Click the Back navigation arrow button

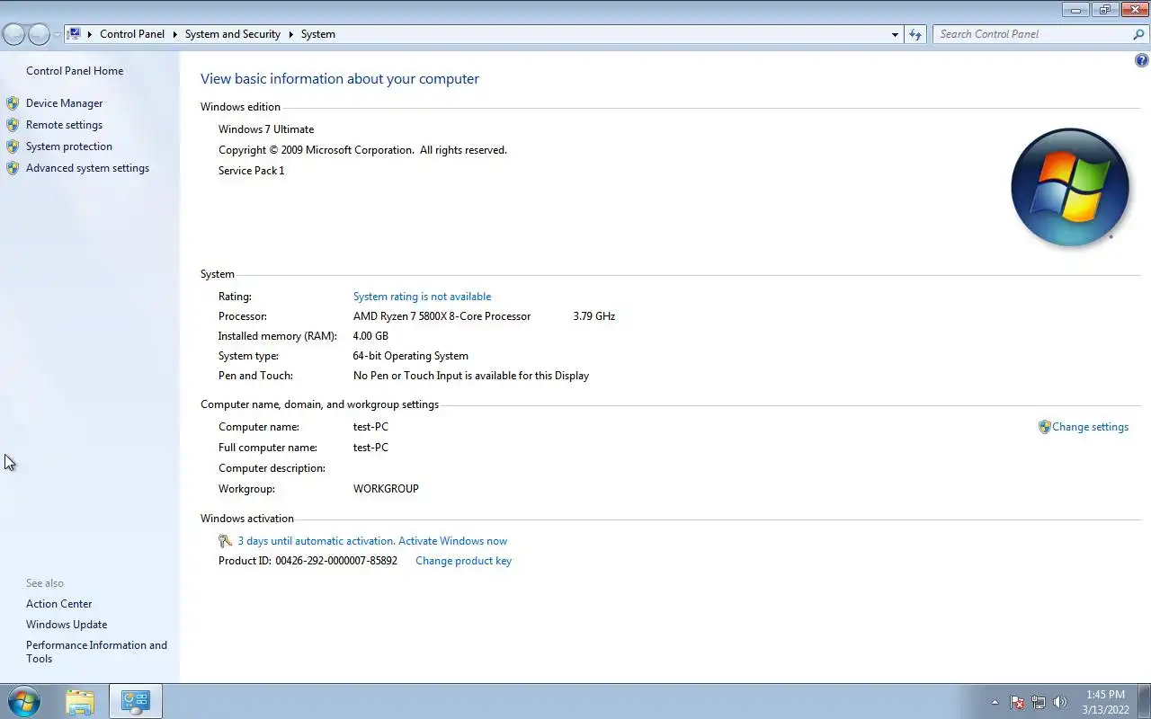click(13, 34)
